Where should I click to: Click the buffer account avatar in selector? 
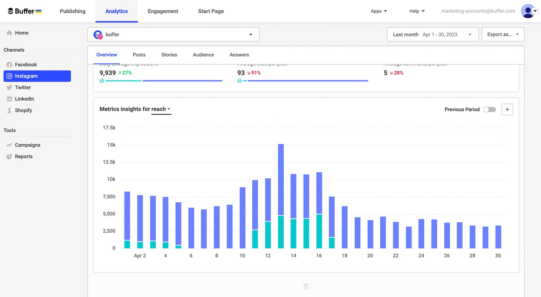click(x=98, y=34)
